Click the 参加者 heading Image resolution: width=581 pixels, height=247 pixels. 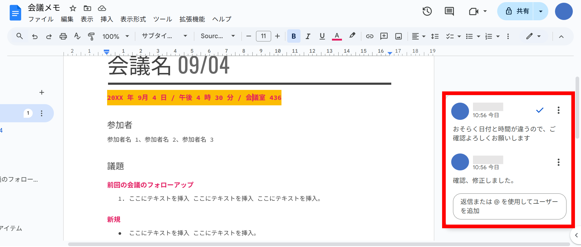click(120, 125)
